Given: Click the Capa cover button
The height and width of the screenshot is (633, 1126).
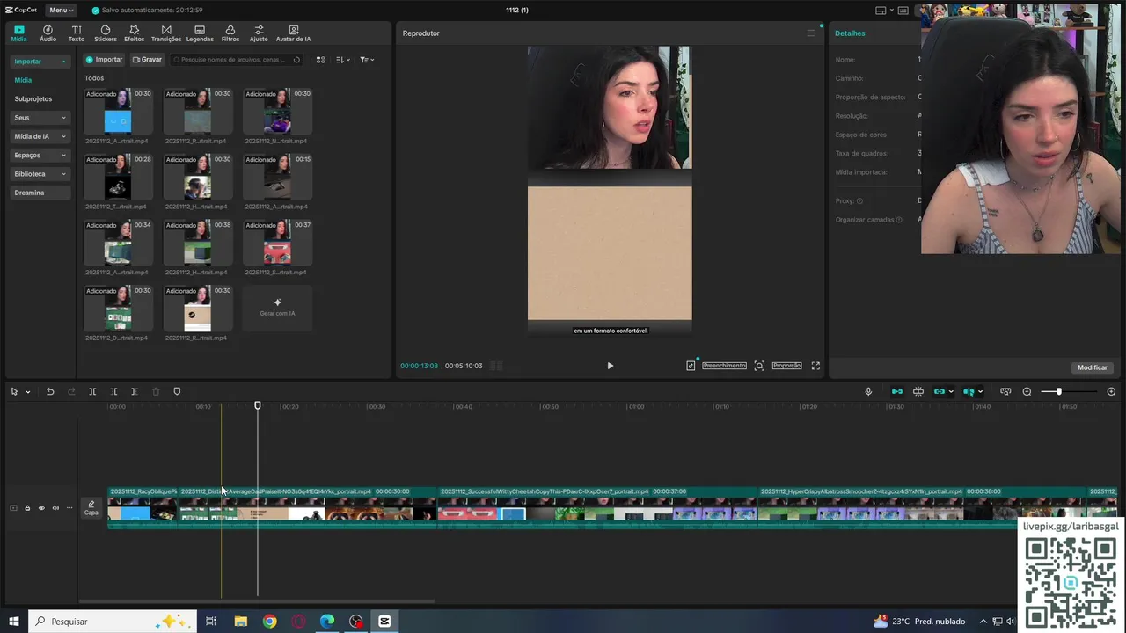Looking at the screenshot, I should click(91, 508).
